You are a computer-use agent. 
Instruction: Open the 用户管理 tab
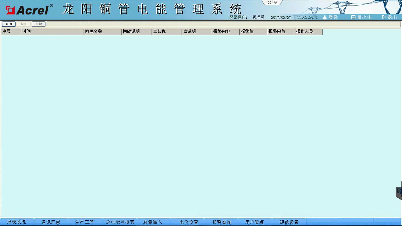click(254, 222)
